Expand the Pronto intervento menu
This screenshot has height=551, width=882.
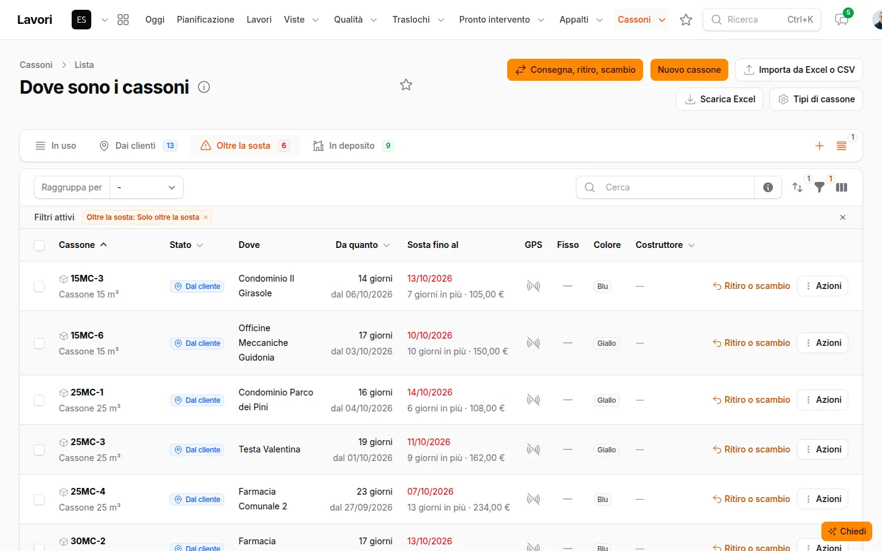502,20
